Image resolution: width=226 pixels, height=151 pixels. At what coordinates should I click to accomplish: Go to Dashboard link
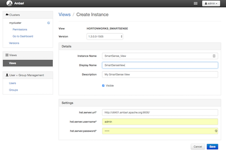click(23, 36)
